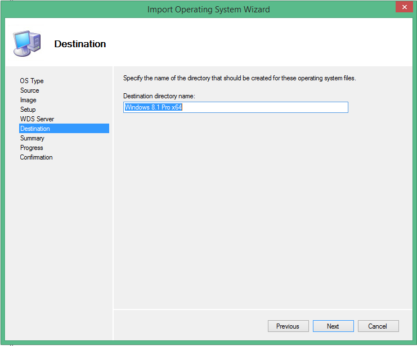Click the 'Specify the name of the directory' instruction text
Screen dimensions: 417x346
(x=239, y=78)
